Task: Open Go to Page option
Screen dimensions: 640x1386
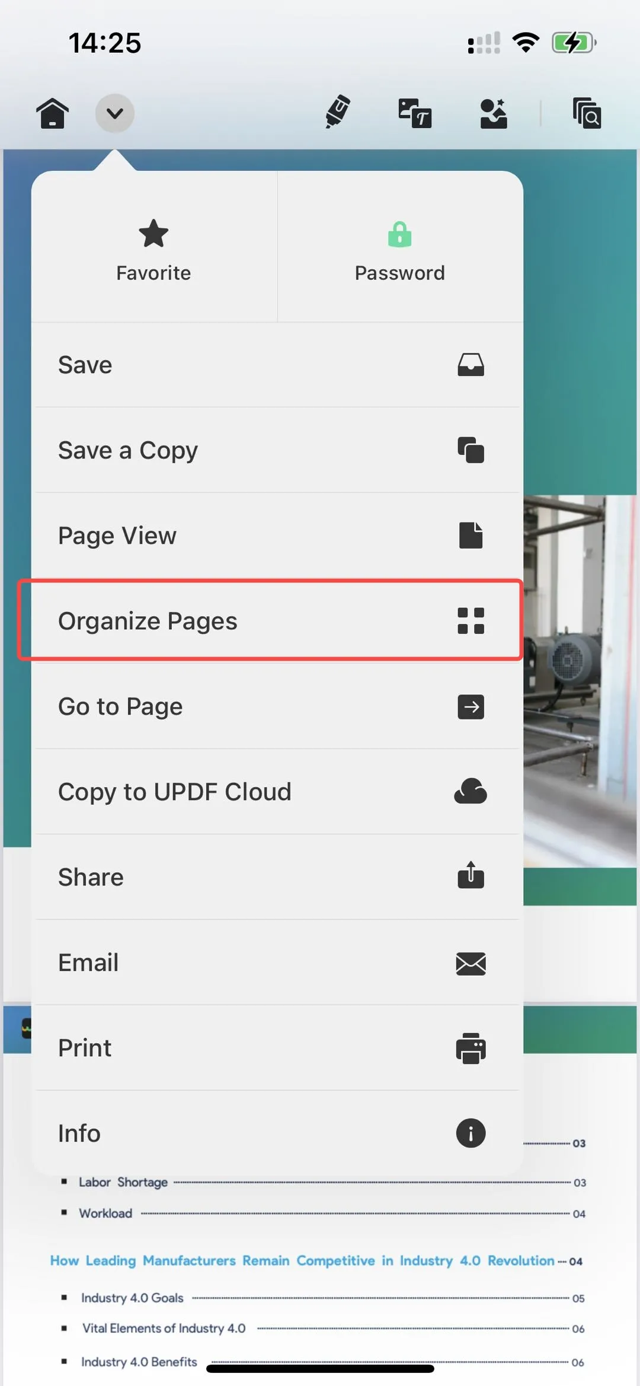Action: click(x=277, y=706)
